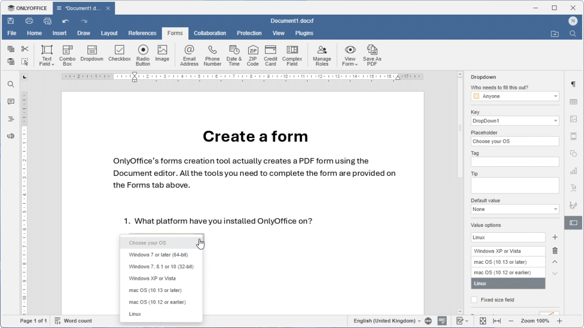Enable the Fixed size field checkbox

[474, 300]
